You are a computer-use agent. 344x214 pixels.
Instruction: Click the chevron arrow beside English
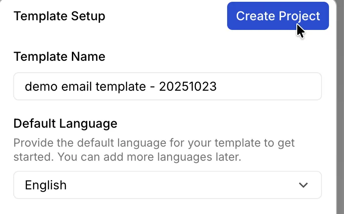pyautogui.click(x=303, y=185)
